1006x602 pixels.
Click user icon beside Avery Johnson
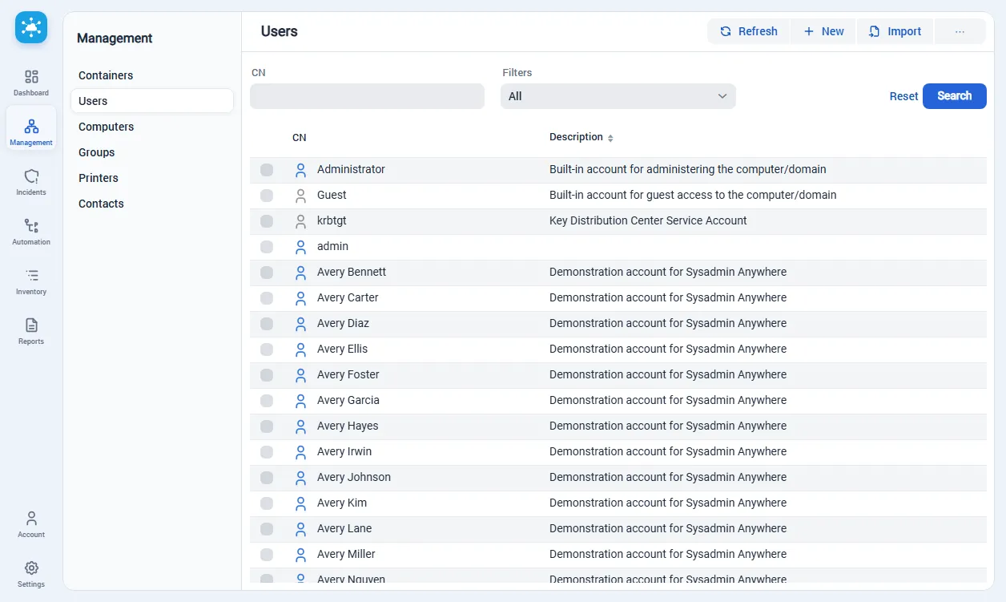tap(300, 478)
